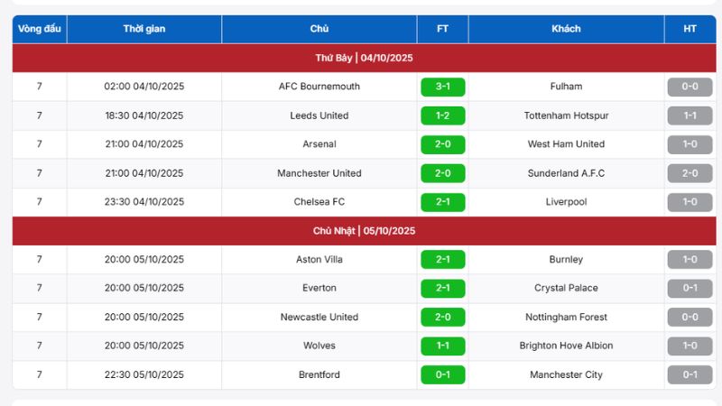
Task: Click the Chủ Nhật 05/10/2025 date banner
Action: [x=364, y=231]
